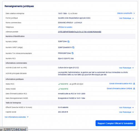Open Extrait d'immatriculation RCS link
139x131 pixels.
click(x=121, y=84)
